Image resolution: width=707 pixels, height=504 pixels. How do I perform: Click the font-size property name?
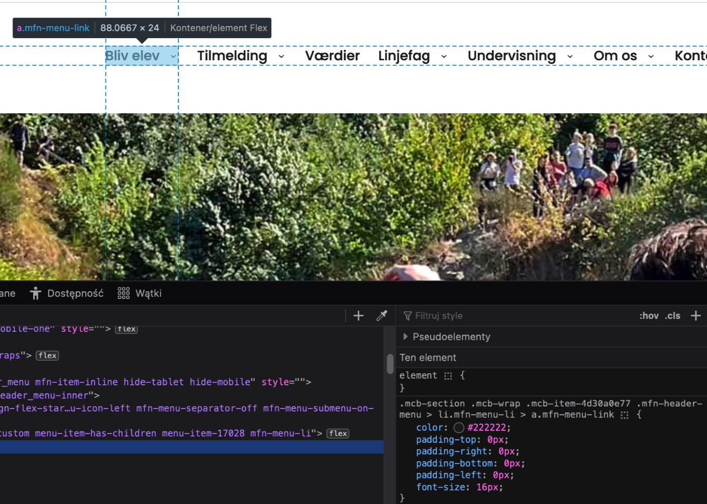440,487
